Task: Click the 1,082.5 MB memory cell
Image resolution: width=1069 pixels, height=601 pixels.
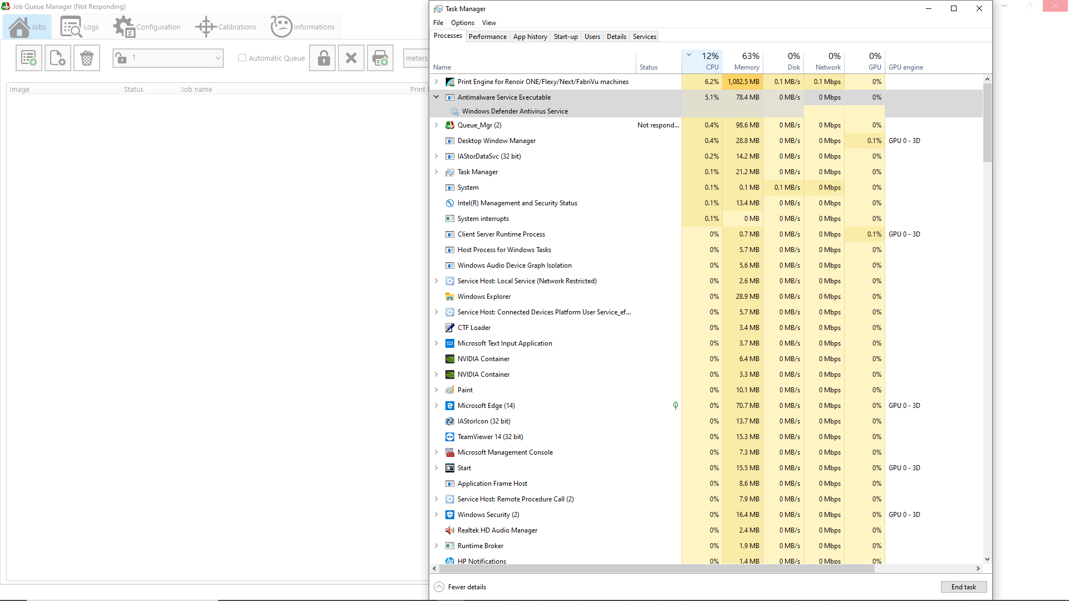Action: tap(743, 82)
